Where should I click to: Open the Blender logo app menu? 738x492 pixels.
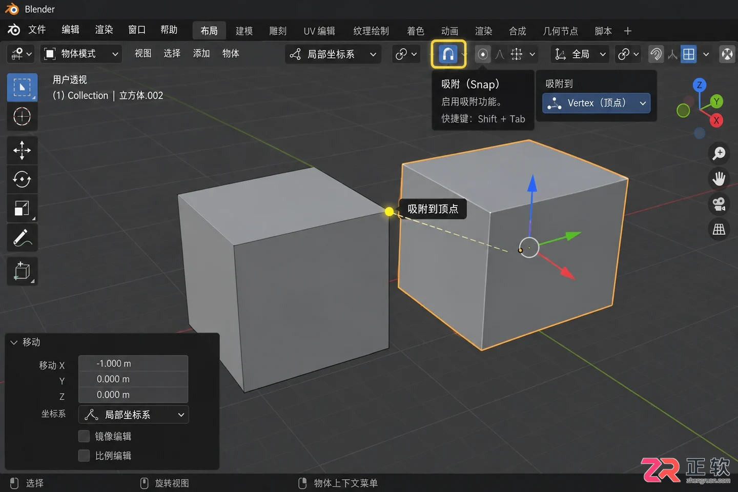[x=14, y=30]
